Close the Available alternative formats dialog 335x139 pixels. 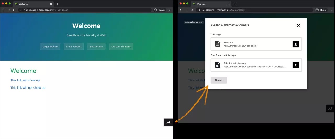[x=298, y=26]
